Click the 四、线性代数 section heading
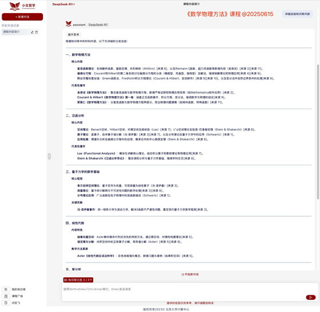This screenshot has height=312, width=320. point(75,223)
